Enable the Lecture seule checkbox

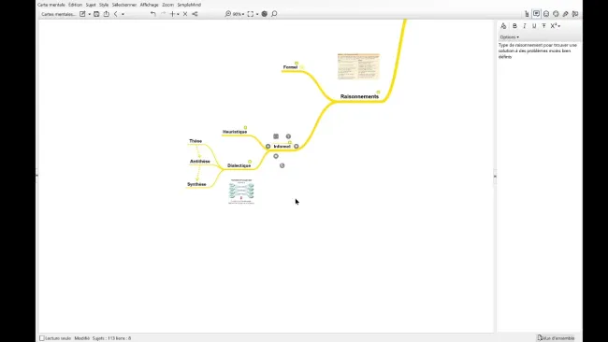[x=42, y=338]
